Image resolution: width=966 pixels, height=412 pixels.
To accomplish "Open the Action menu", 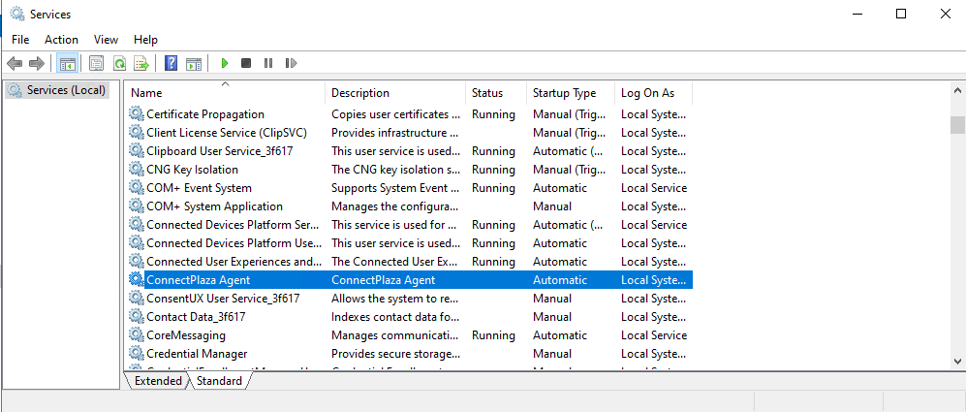I will (62, 40).
